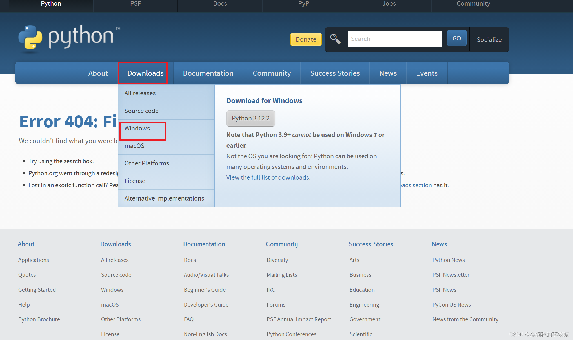Open PyCon US News in the footer
This screenshot has height=340, width=573.
pos(452,305)
